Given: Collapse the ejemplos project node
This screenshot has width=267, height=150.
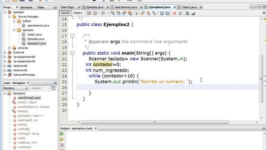Looking at the screenshot, I should point(5,12).
